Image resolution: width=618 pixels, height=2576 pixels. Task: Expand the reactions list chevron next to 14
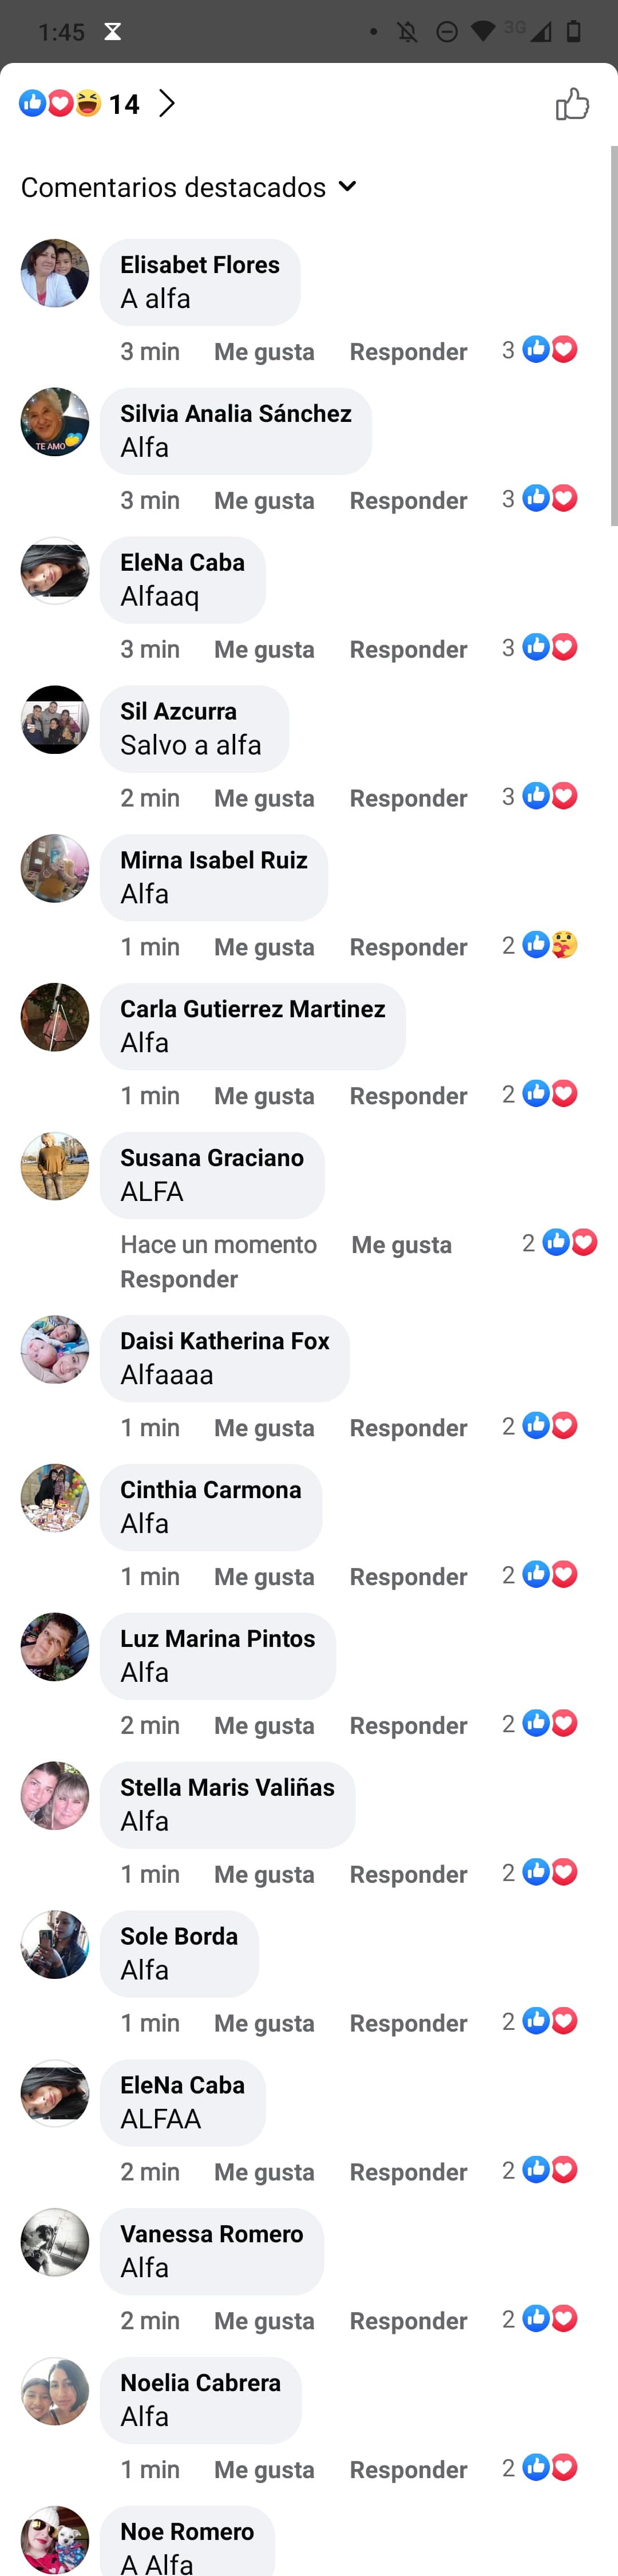click(x=167, y=103)
